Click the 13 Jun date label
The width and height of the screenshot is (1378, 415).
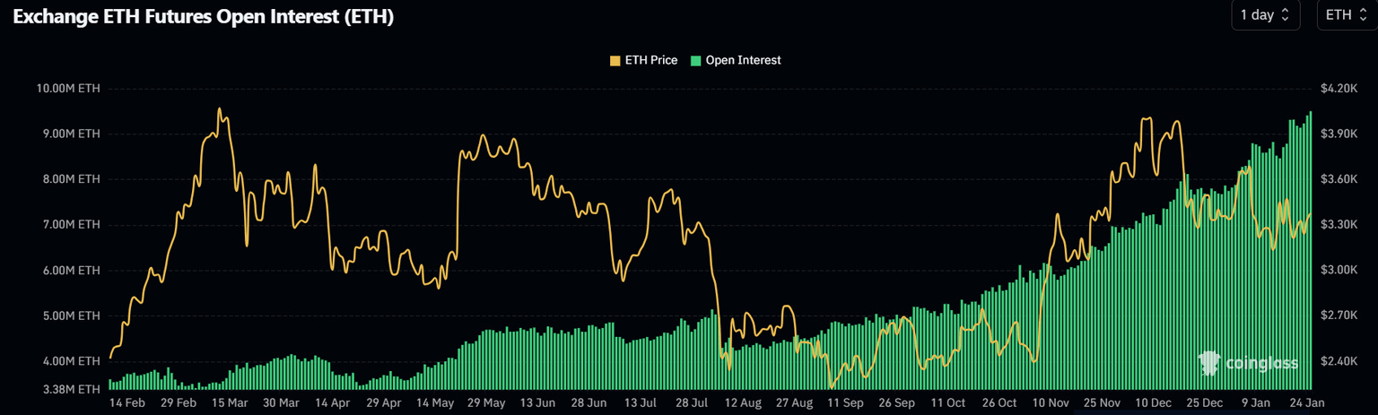[x=538, y=403]
